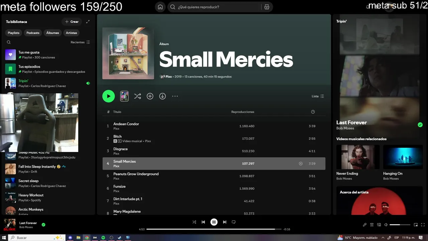Select the Playlists filter chip
Viewport: 428px width, 241px height.
14,33
